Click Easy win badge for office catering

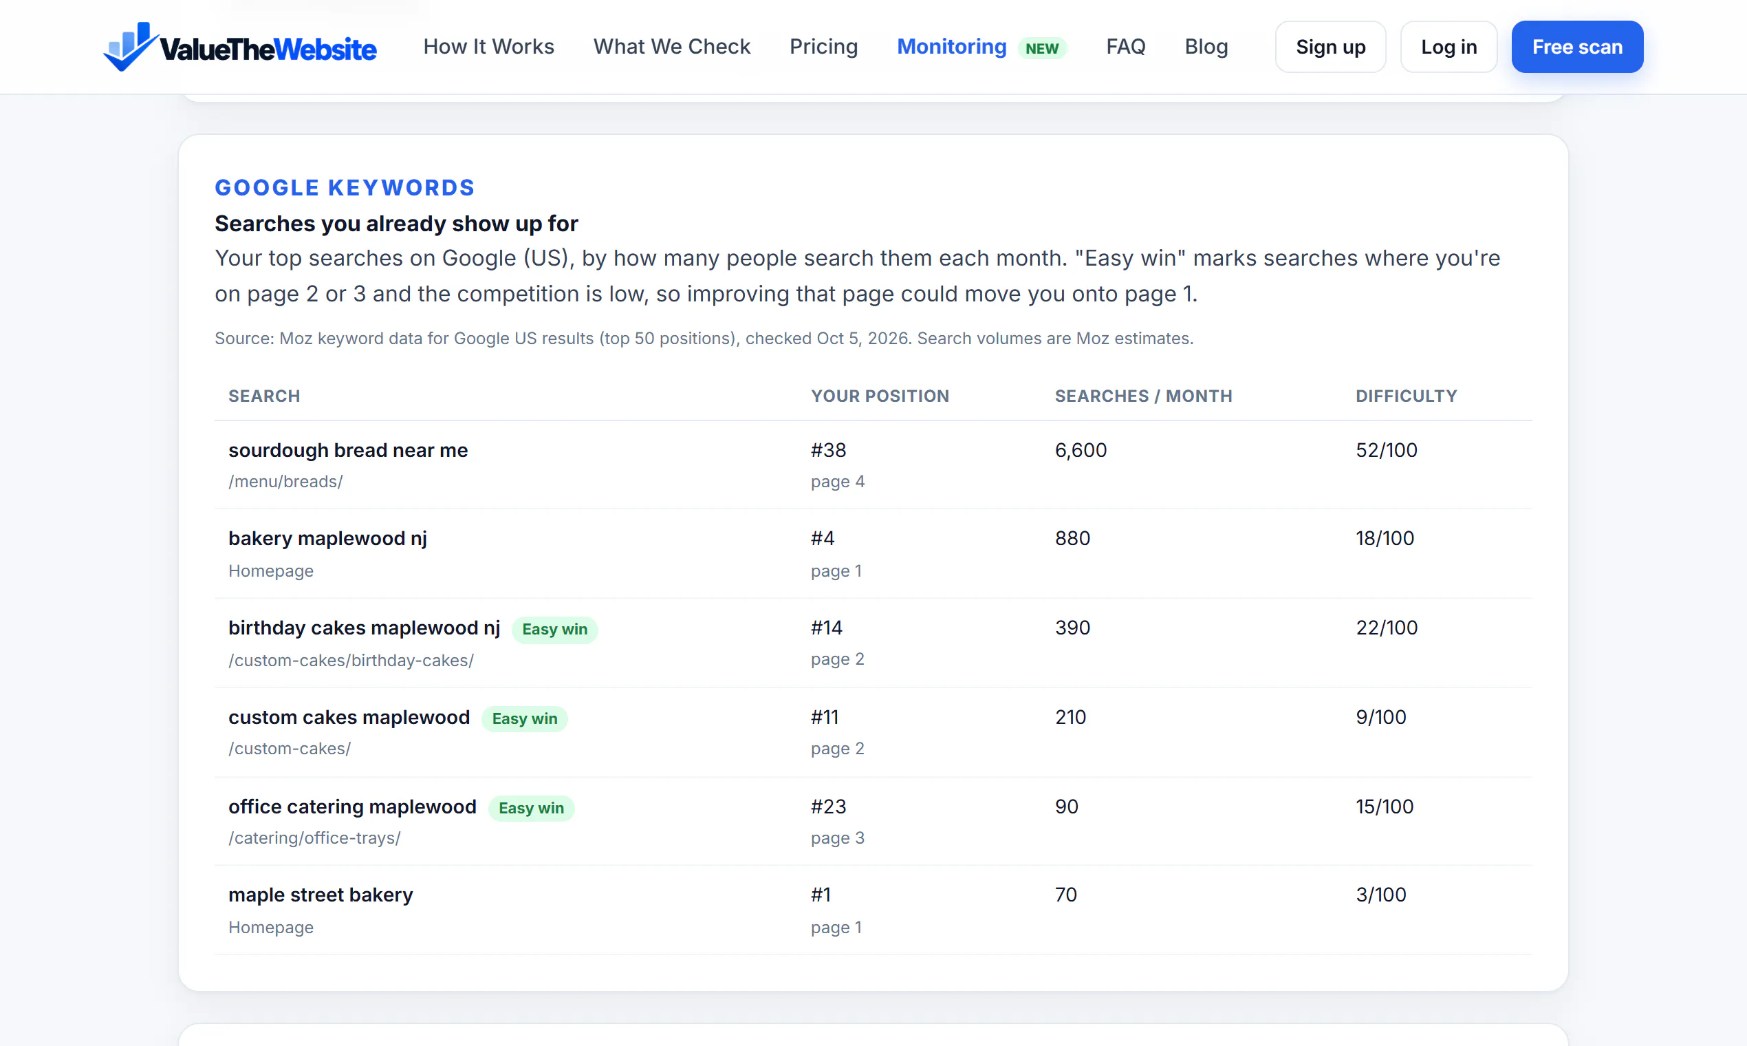tap(531, 809)
